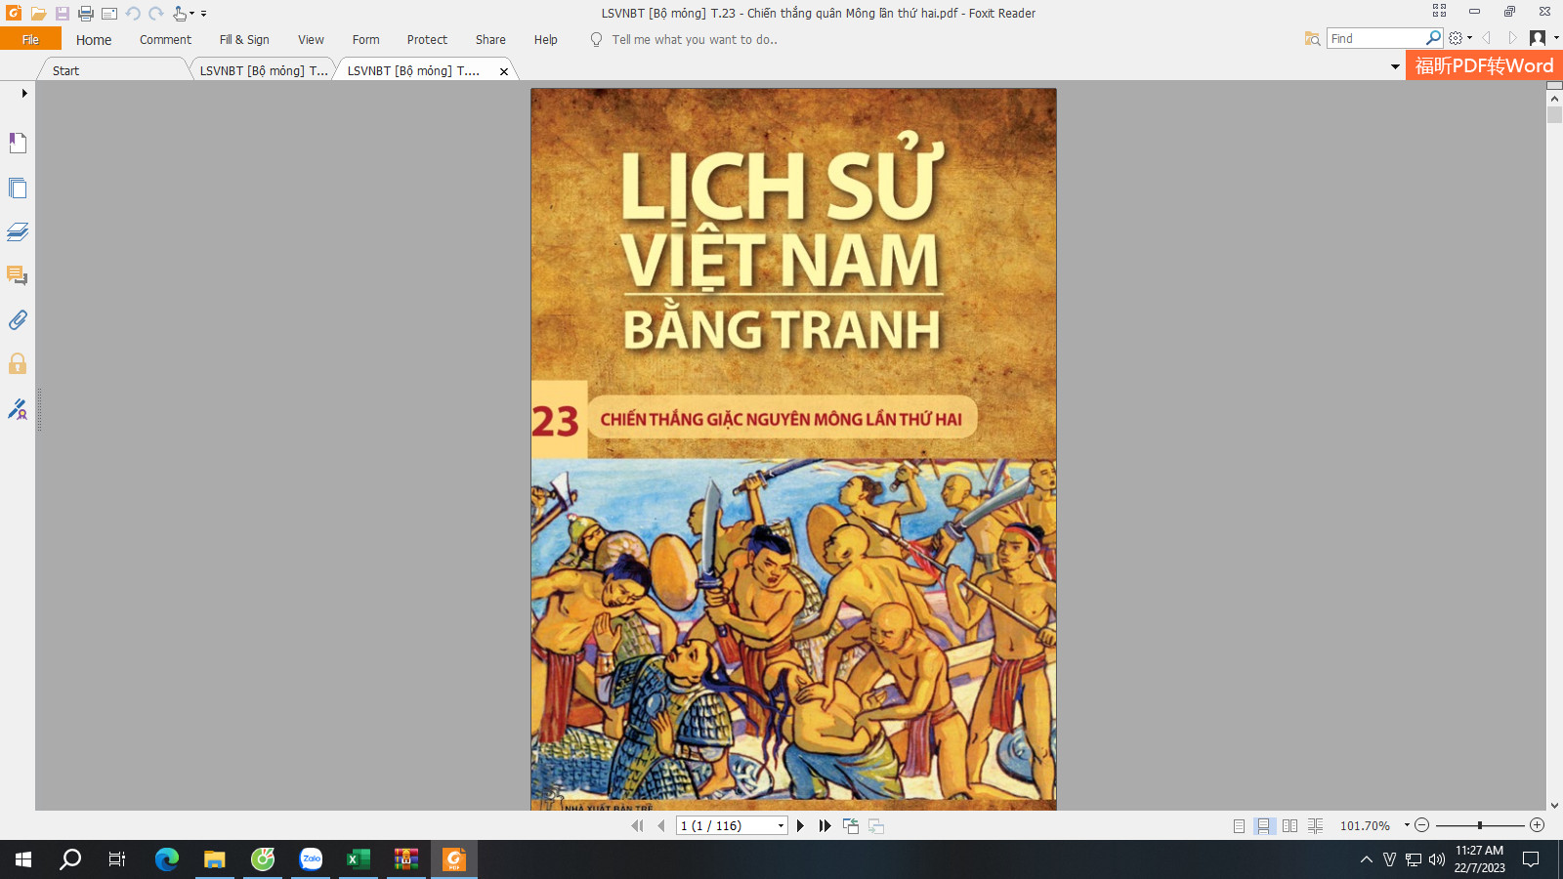
Task: Undo last action with the undo arrow
Action: (x=133, y=14)
